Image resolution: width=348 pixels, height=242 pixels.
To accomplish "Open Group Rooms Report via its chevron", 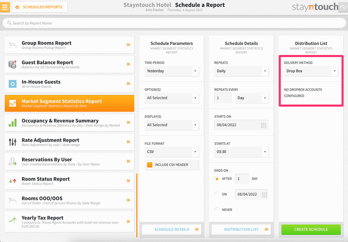I will pos(128,45).
